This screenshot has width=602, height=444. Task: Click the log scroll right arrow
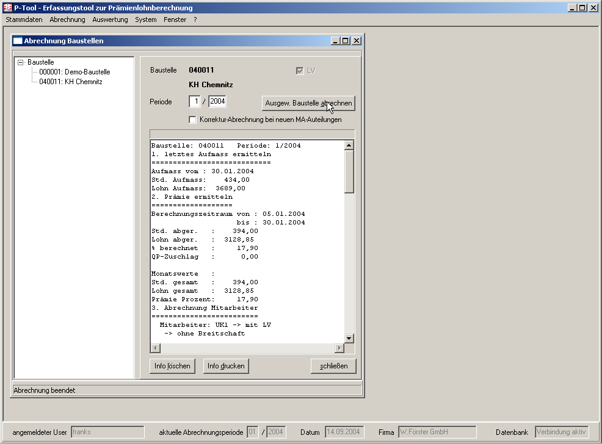point(339,348)
